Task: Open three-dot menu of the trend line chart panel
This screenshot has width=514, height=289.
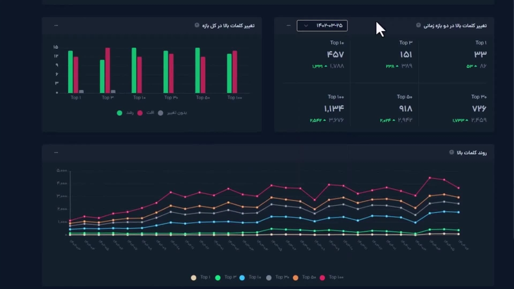Action: (56, 153)
